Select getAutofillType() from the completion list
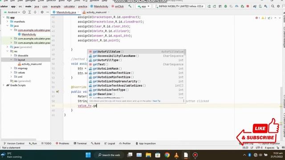The width and height of the screenshot is (285, 160). 137,60
